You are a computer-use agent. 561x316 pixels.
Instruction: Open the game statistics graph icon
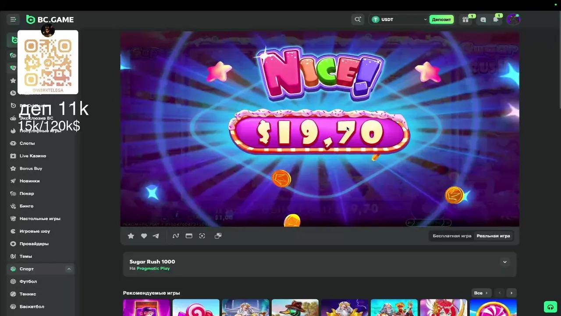pyautogui.click(x=176, y=236)
